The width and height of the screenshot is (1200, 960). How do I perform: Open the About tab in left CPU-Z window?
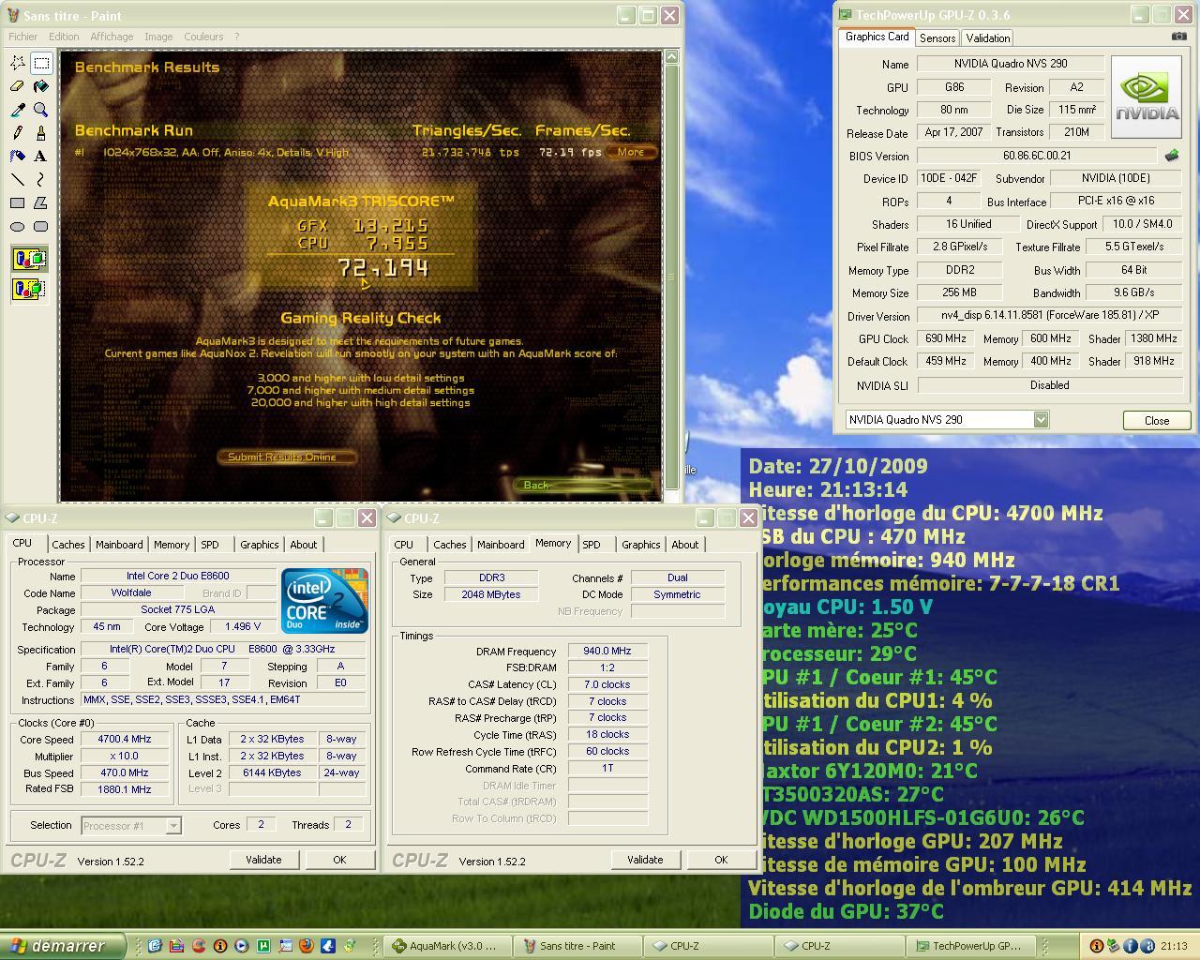tap(303, 545)
